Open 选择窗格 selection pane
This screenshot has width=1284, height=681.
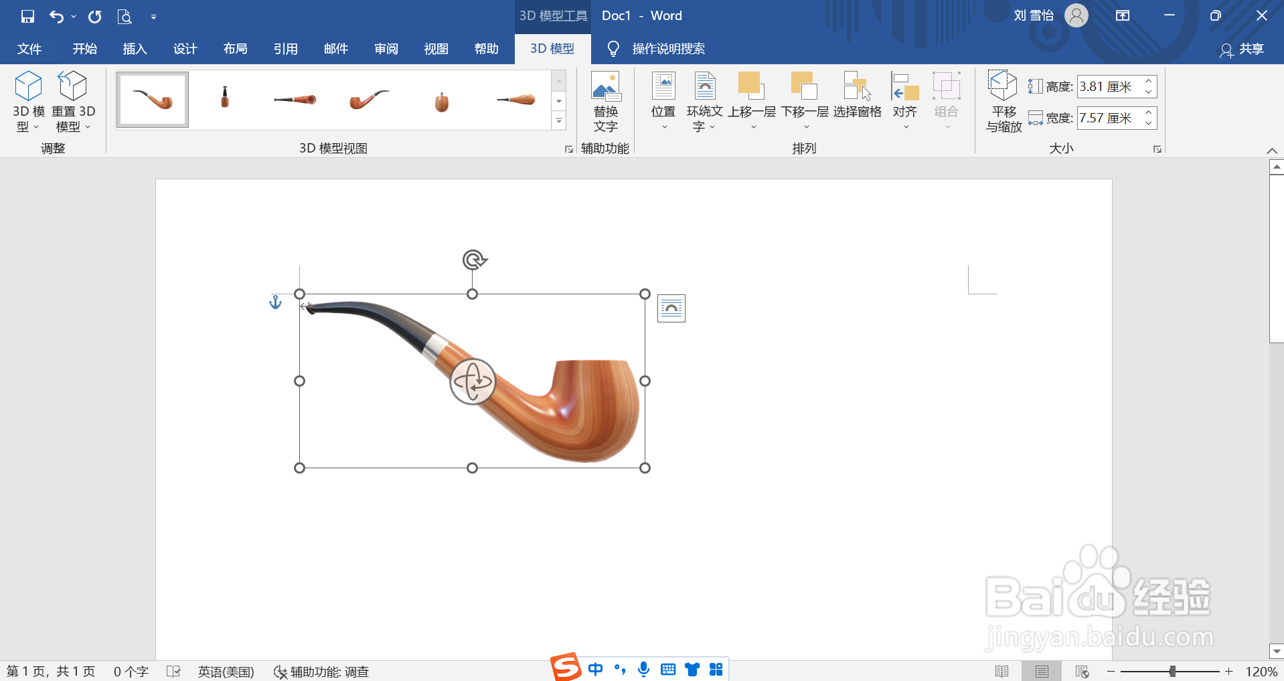click(x=858, y=96)
